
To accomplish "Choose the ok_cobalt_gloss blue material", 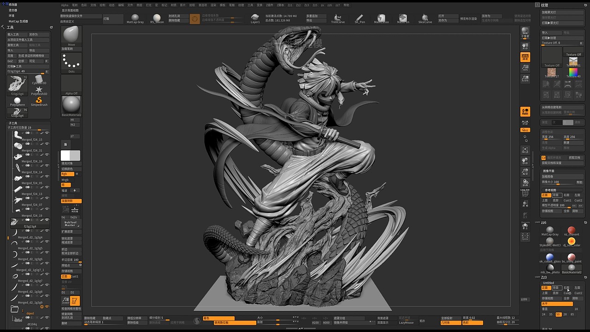I will point(550,257).
